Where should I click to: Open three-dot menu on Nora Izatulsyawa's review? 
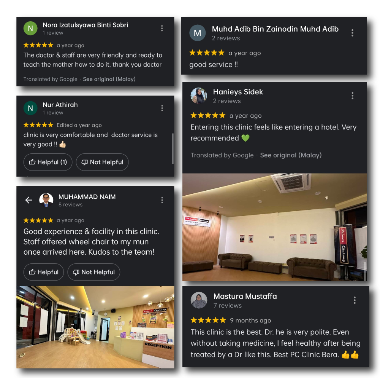click(162, 29)
